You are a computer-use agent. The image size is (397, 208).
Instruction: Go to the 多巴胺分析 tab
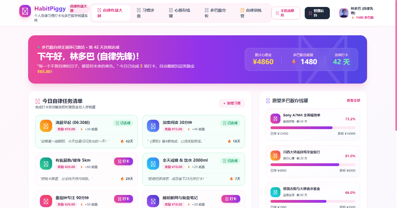tap(216, 13)
